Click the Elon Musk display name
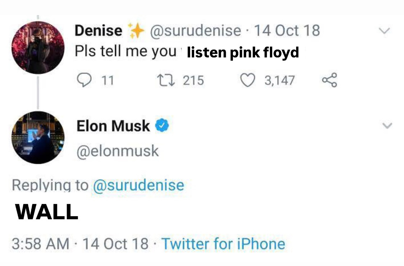Image resolution: width=404 pixels, height=266 pixels. [113, 126]
